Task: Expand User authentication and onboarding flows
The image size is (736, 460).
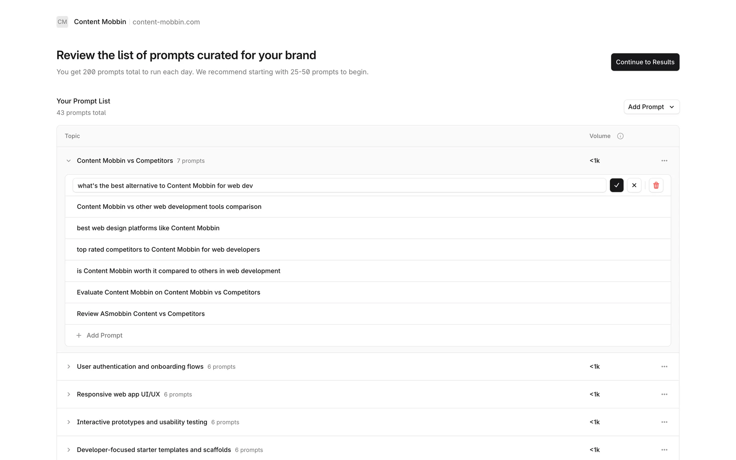Action: (69, 367)
